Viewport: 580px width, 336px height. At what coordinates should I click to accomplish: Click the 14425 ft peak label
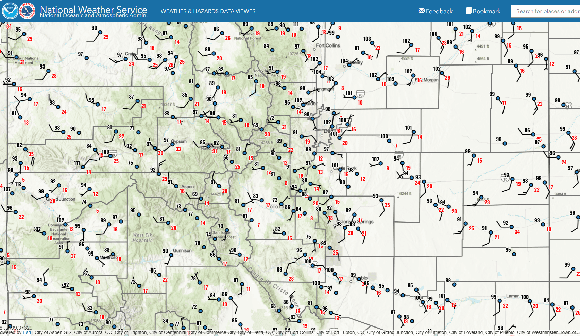coord(217,194)
